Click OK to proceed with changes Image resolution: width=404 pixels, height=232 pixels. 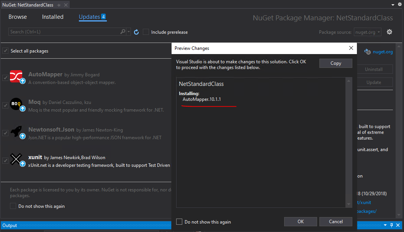[x=301, y=221]
